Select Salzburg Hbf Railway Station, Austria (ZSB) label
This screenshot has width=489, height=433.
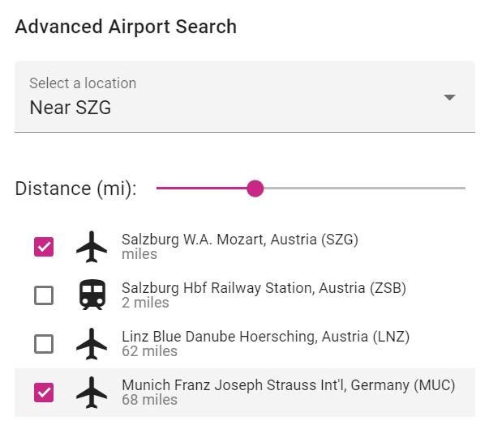(264, 288)
